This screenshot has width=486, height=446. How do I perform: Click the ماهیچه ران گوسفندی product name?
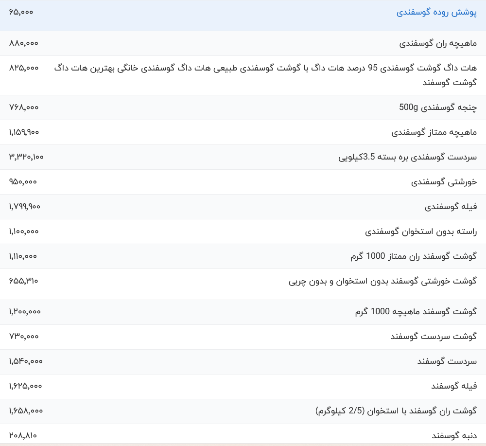tap(438, 43)
